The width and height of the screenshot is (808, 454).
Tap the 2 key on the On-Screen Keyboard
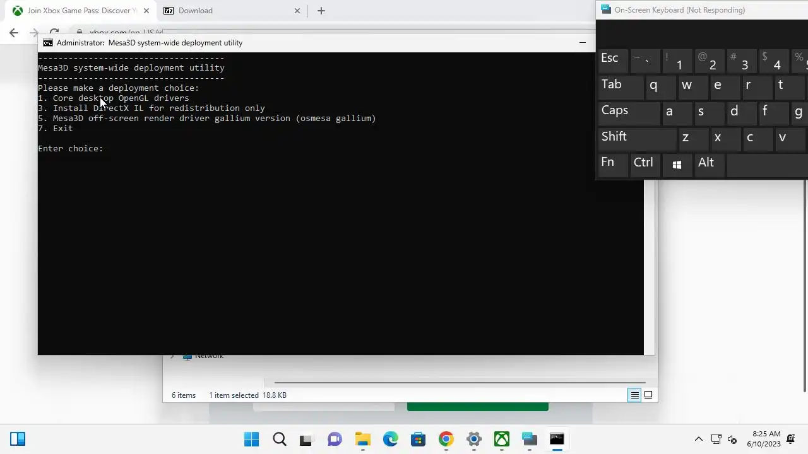click(x=709, y=61)
